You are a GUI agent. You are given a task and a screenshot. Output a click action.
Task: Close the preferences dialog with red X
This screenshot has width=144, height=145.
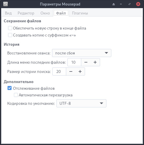click(x=138, y=4)
